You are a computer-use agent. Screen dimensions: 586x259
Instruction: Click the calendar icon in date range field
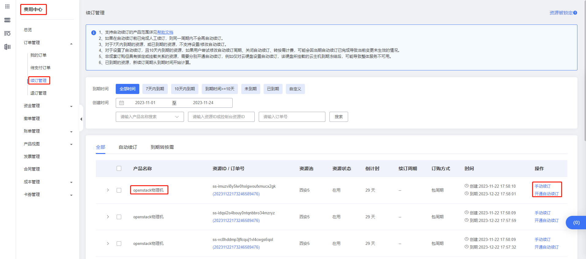pyautogui.click(x=122, y=103)
